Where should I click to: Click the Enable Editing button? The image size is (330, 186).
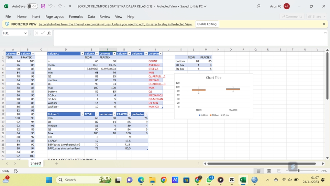tap(207, 24)
